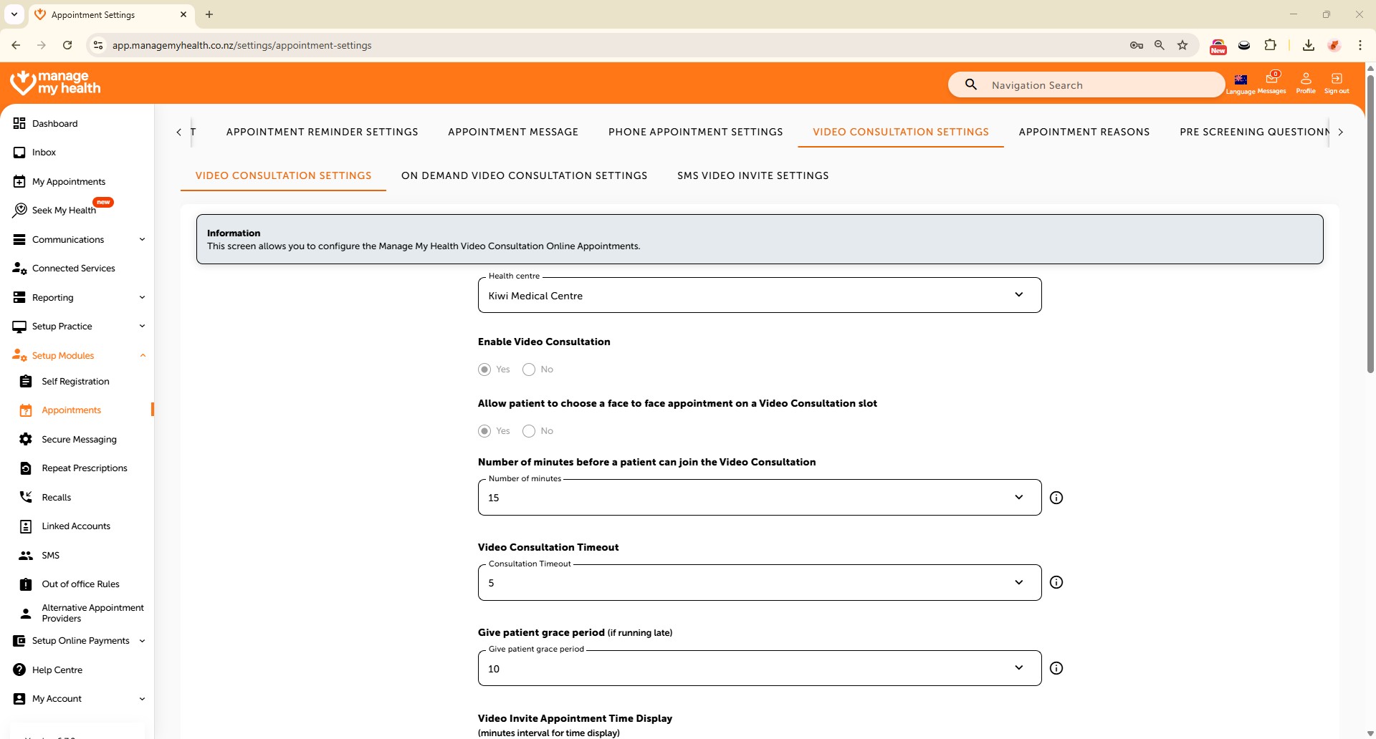This screenshot has height=739, width=1376.
Task: Open the Health centre dropdown
Action: (759, 296)
